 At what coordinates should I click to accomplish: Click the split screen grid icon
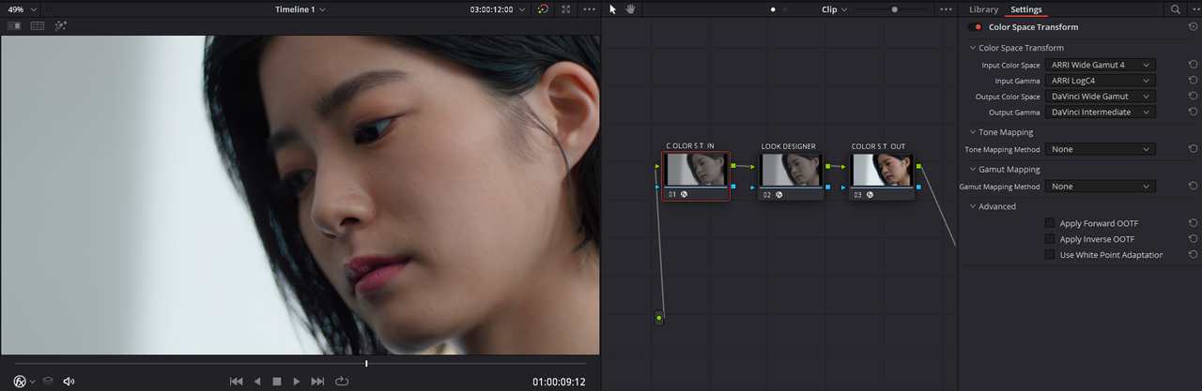(x=38, y=26)
